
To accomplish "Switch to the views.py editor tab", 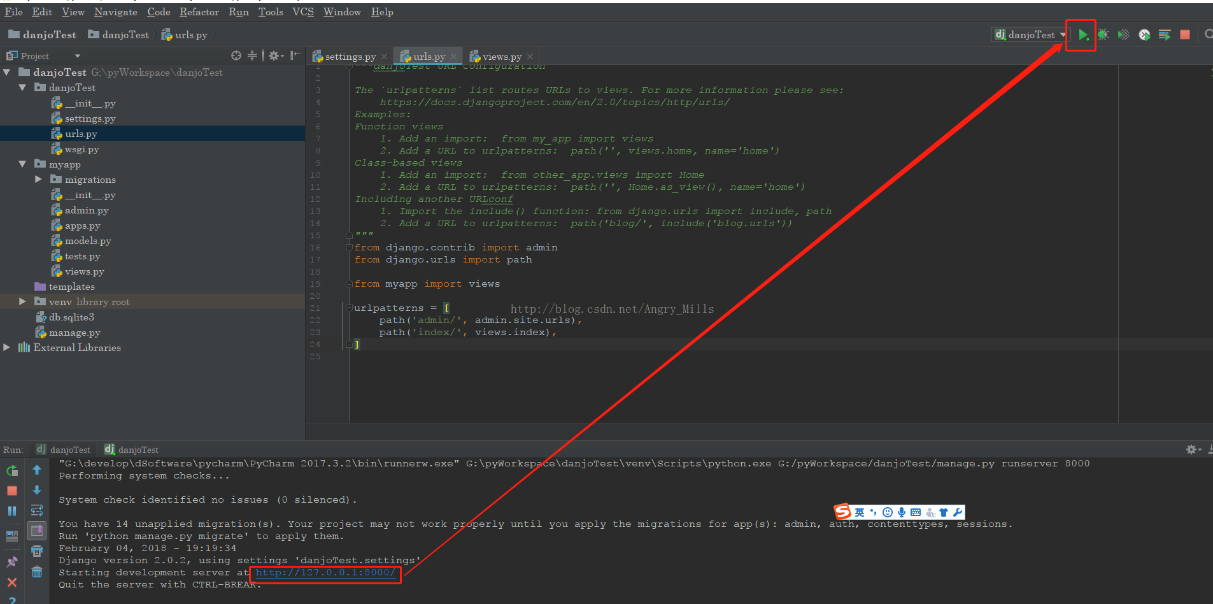I will tap(501, 57).
